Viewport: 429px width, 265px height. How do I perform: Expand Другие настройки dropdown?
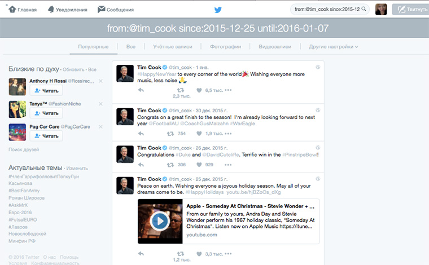point(333,47)
